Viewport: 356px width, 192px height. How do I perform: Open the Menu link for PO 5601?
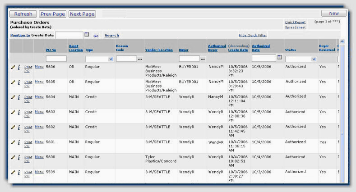[39, 142]
